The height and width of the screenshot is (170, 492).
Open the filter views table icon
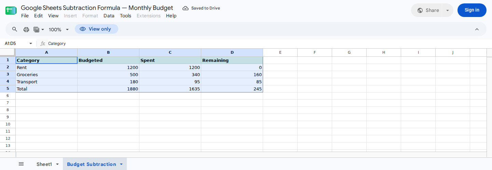tap(37, 30)
